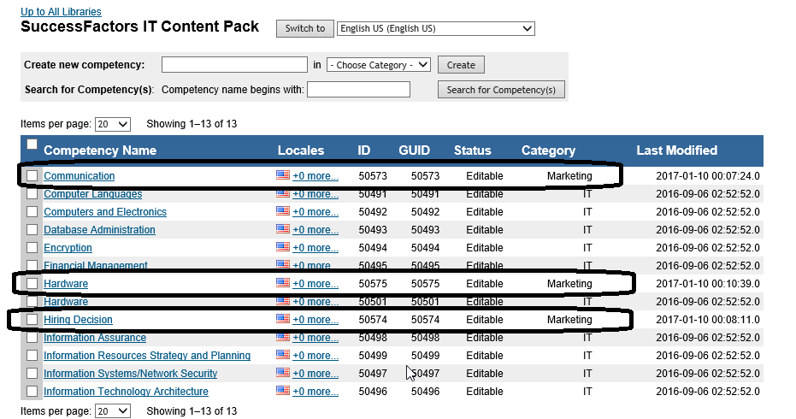The width and height of the screenshot is (796, 419).
Task: Click Marketing category in Hiring Decision row
Action: (569, 320)
